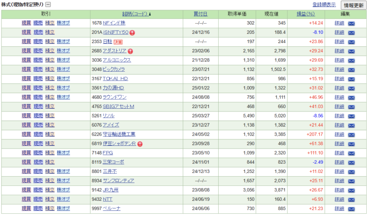
Task: Click envelope icon in 3048 ビックカメラ row
Action: (x=351, y=70)
